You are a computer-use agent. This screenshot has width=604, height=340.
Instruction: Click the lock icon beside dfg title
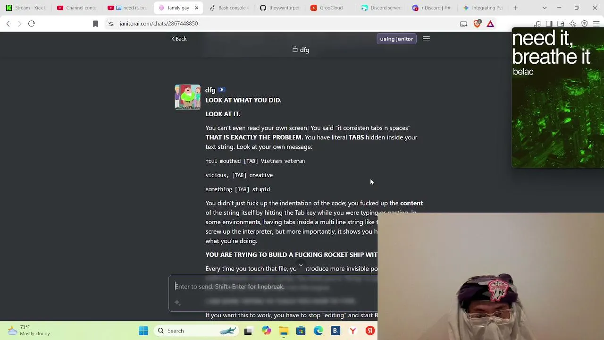click(295, 50)
